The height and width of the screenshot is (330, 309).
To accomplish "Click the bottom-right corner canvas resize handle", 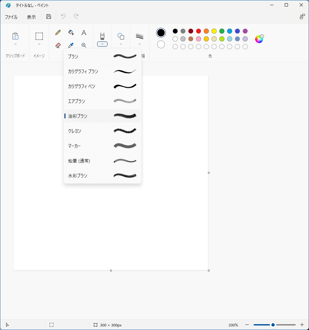I will point(209,271).
